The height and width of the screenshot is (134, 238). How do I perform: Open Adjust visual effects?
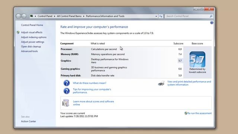tap(32, 32)
